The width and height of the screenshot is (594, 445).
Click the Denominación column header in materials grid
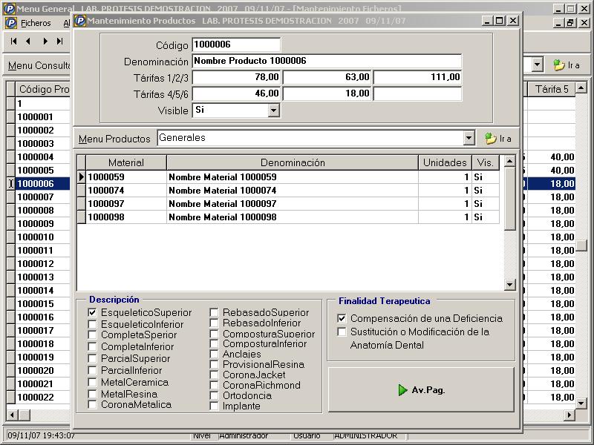coord(293,162)
